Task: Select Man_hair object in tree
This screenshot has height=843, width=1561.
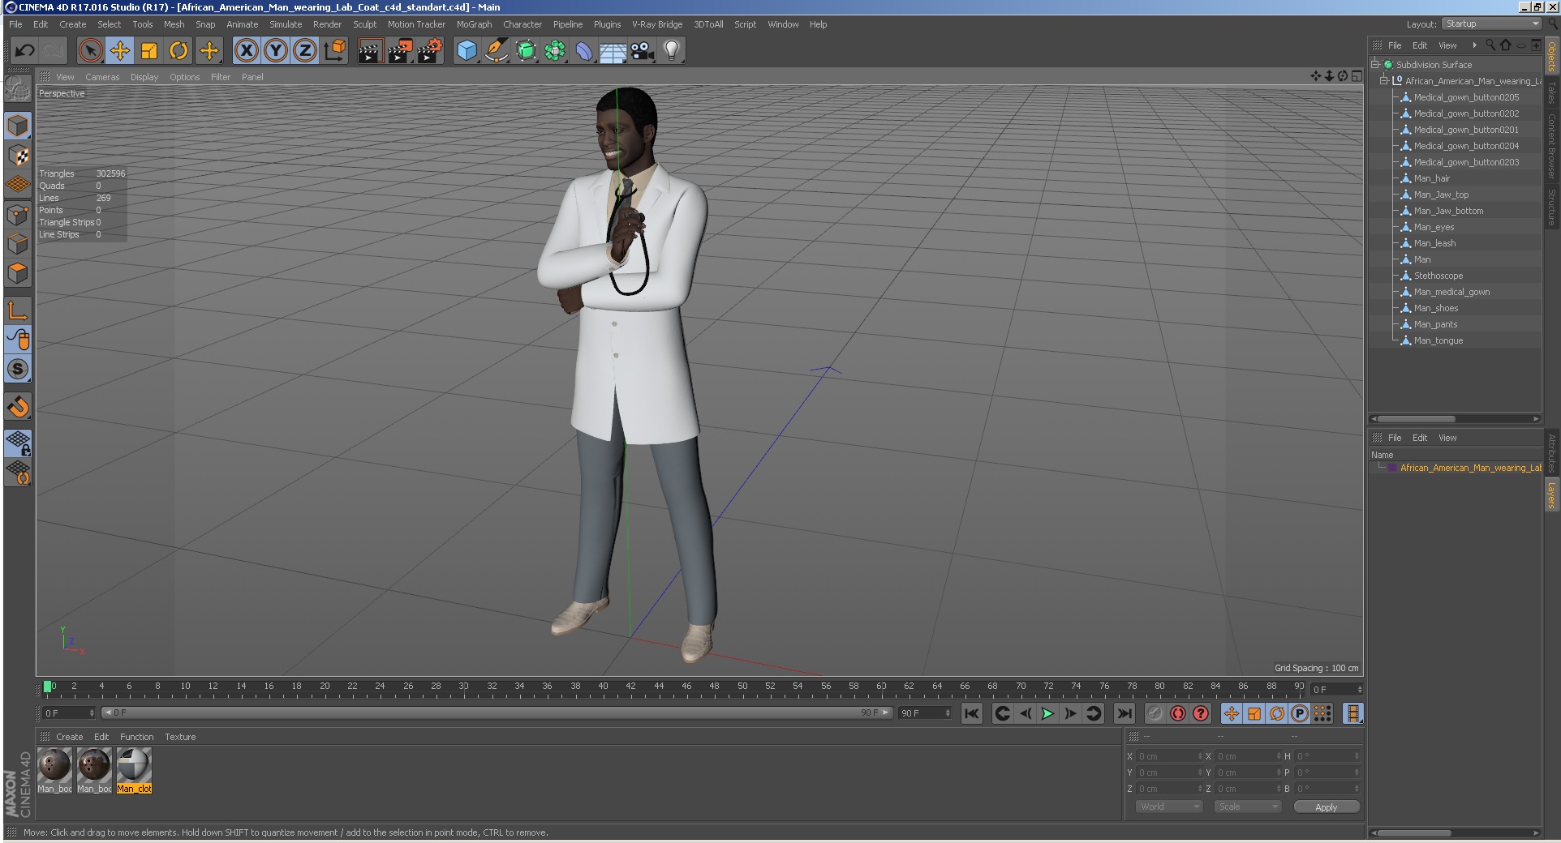Action: coord(1432,178)
